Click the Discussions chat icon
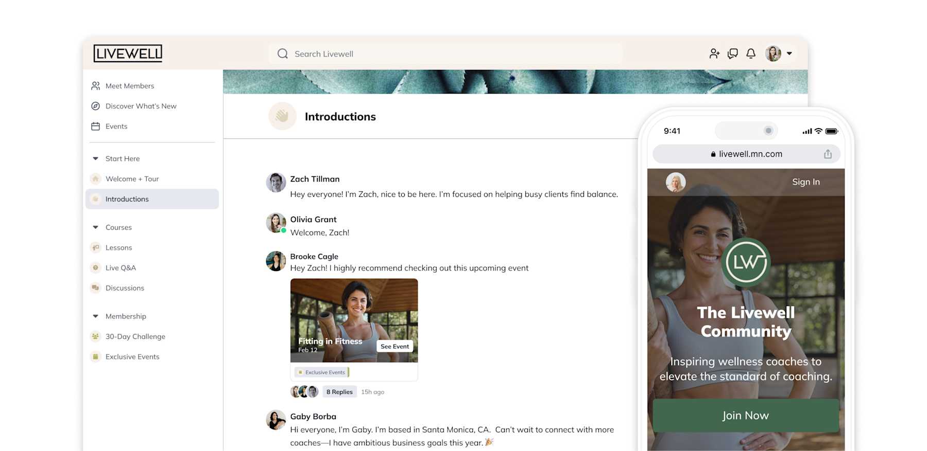The width and height of the screenshot is (927, 451). coord(95,288)
